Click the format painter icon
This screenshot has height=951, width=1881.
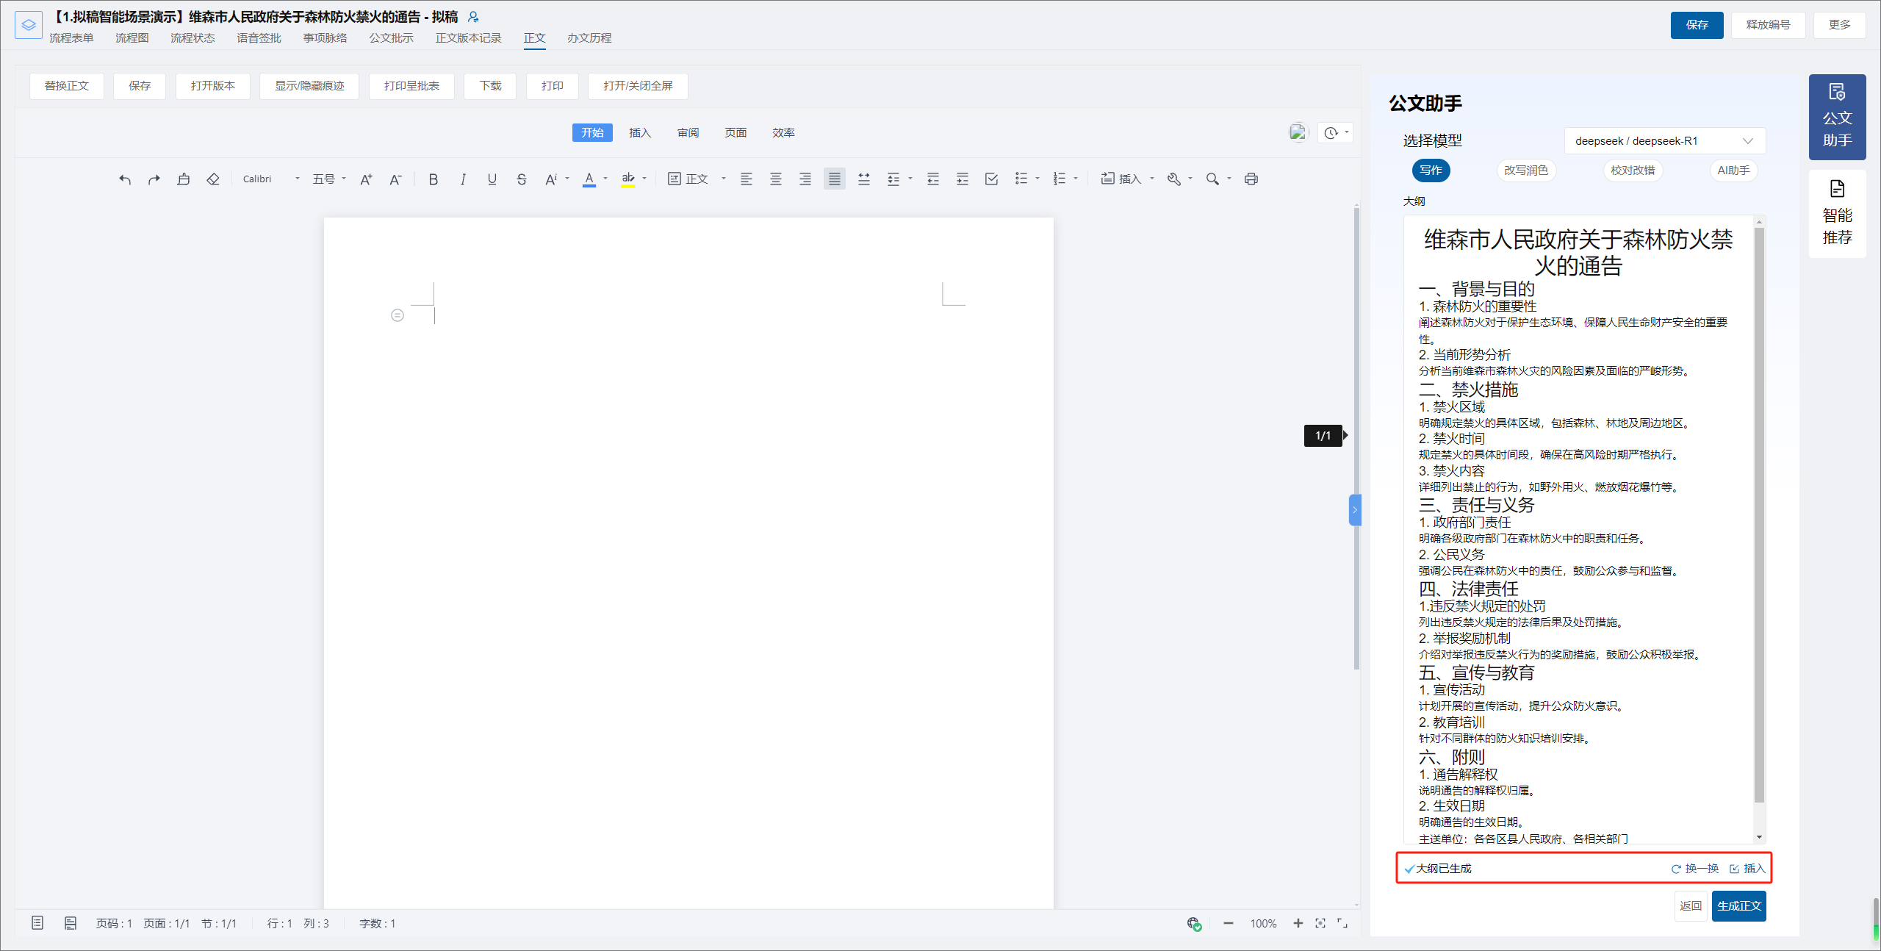[184, 179]
